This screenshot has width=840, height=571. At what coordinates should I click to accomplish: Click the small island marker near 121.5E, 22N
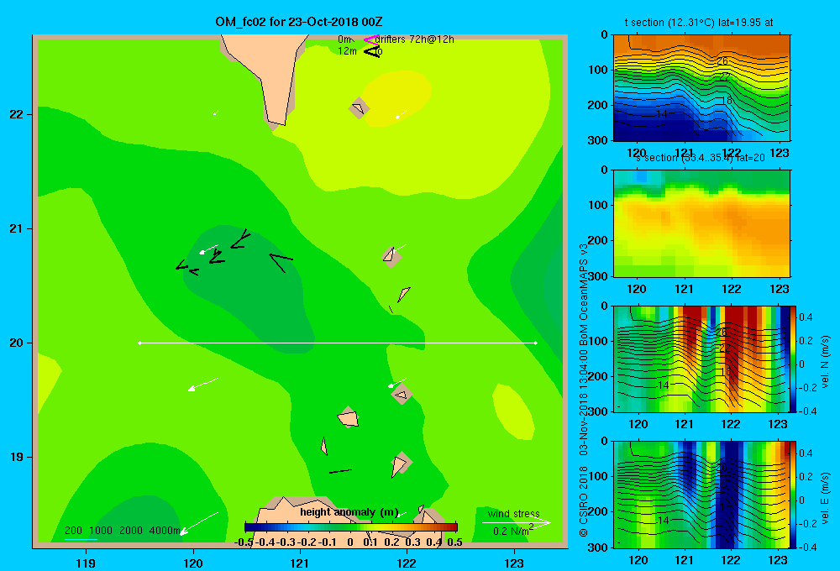359,108
